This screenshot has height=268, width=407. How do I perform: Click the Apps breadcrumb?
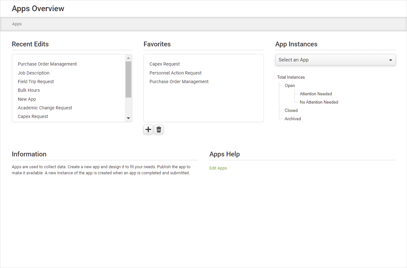pos(17,24)
